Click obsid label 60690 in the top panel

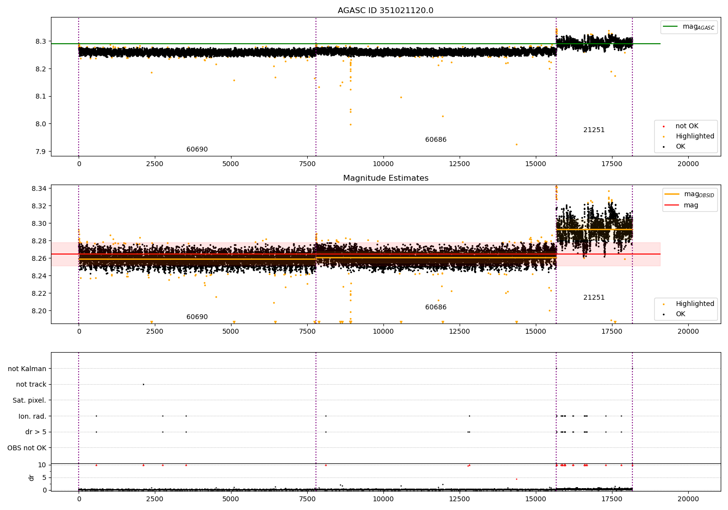(197, 149)
